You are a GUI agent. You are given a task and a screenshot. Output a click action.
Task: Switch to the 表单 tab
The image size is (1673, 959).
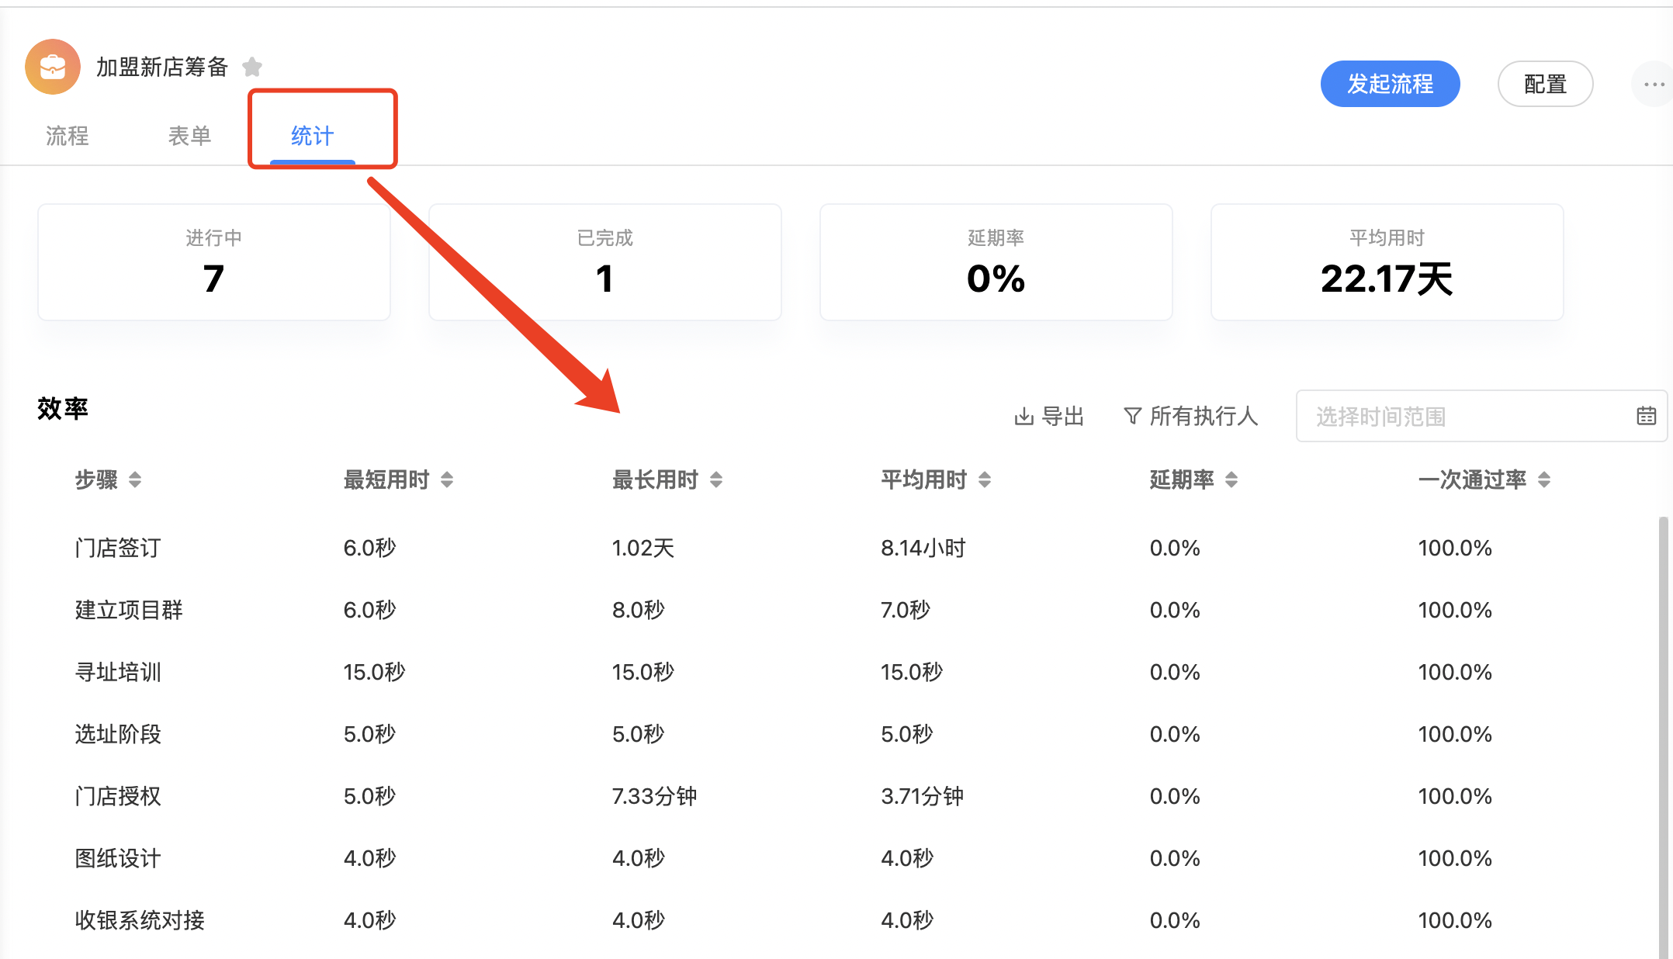[x=189, y=136]
